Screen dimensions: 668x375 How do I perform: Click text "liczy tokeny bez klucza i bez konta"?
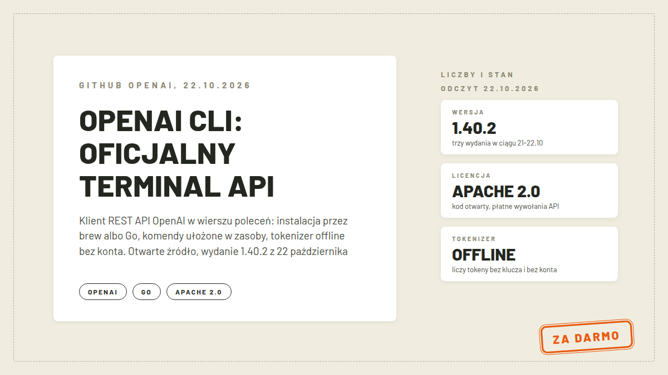point(504,270)
